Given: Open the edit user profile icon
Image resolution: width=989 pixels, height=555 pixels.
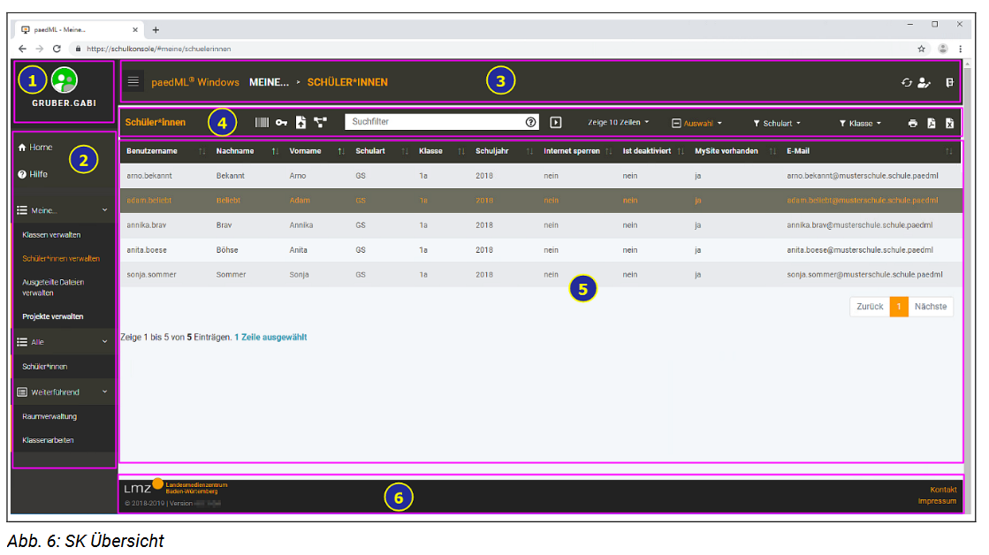Looking at the screenshot, I should point(924,82).
